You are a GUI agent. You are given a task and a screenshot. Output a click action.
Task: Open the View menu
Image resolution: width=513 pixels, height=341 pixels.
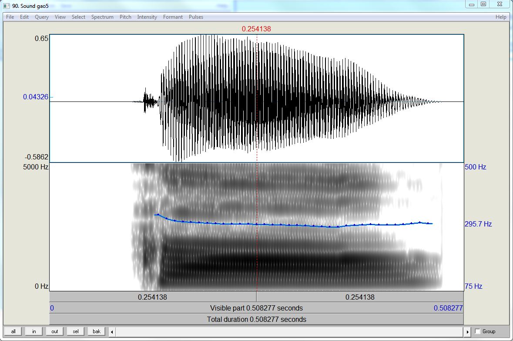(60, 17)
